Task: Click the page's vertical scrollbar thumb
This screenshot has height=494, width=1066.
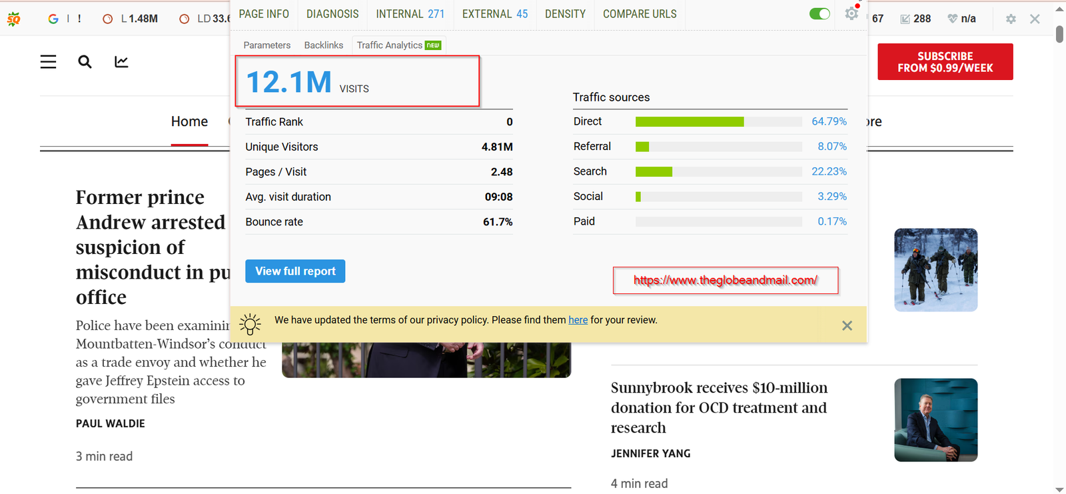Action: point(1059,33)
